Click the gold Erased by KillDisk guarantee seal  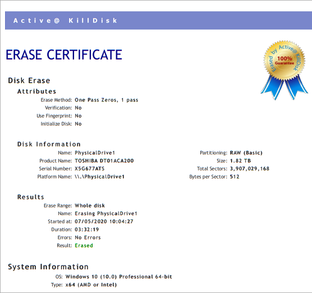pyautogui.click(x=285, y=70)
